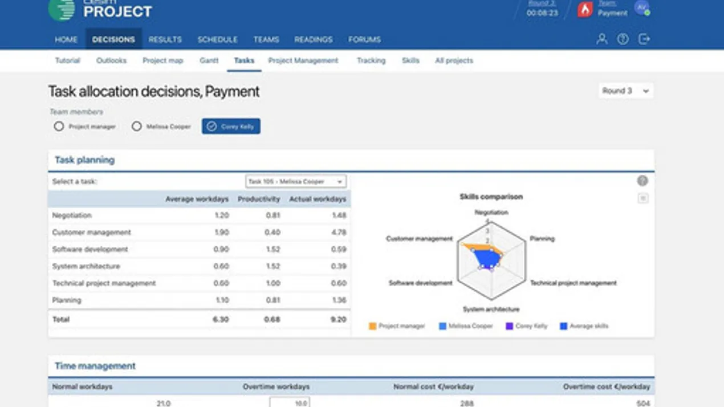Switch to the Tasks tab
This screenshot has height=407, width=724.
[x=244, y=60]
